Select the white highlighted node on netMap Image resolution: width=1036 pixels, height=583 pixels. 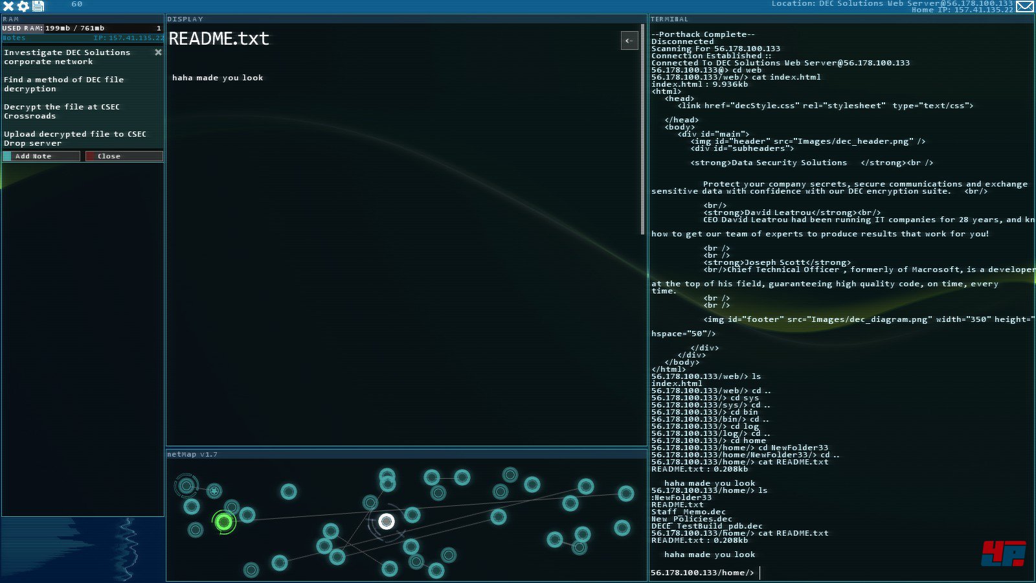tap(387, 521)
